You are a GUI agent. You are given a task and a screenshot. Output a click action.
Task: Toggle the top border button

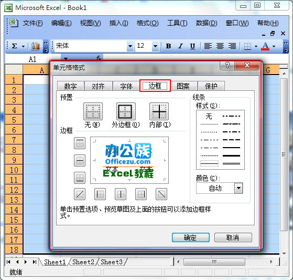pos(80,143)
